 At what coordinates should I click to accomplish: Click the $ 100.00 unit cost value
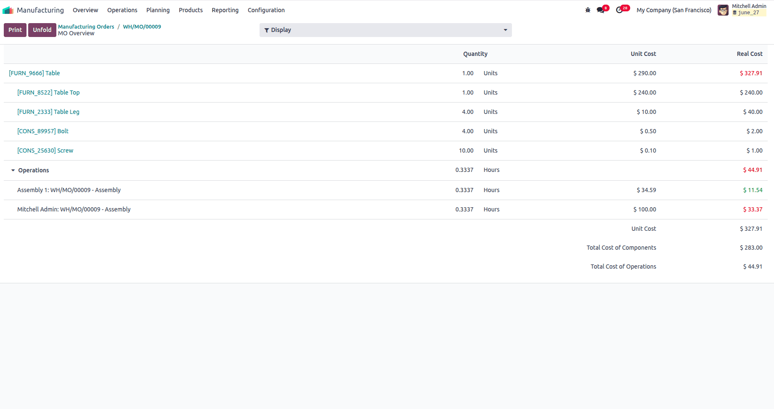(644, 209)
